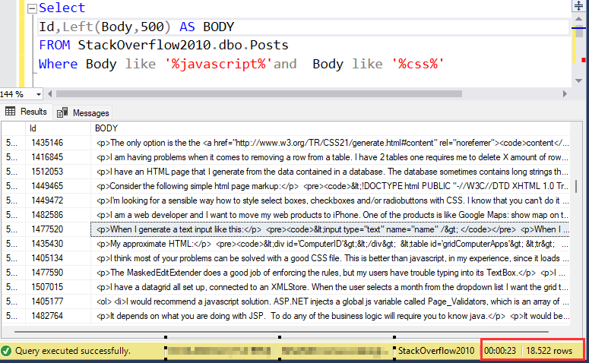Select cell with Id 1435430
The height and width of the screenshot is (363, 589).
click(x=59, y=244)
